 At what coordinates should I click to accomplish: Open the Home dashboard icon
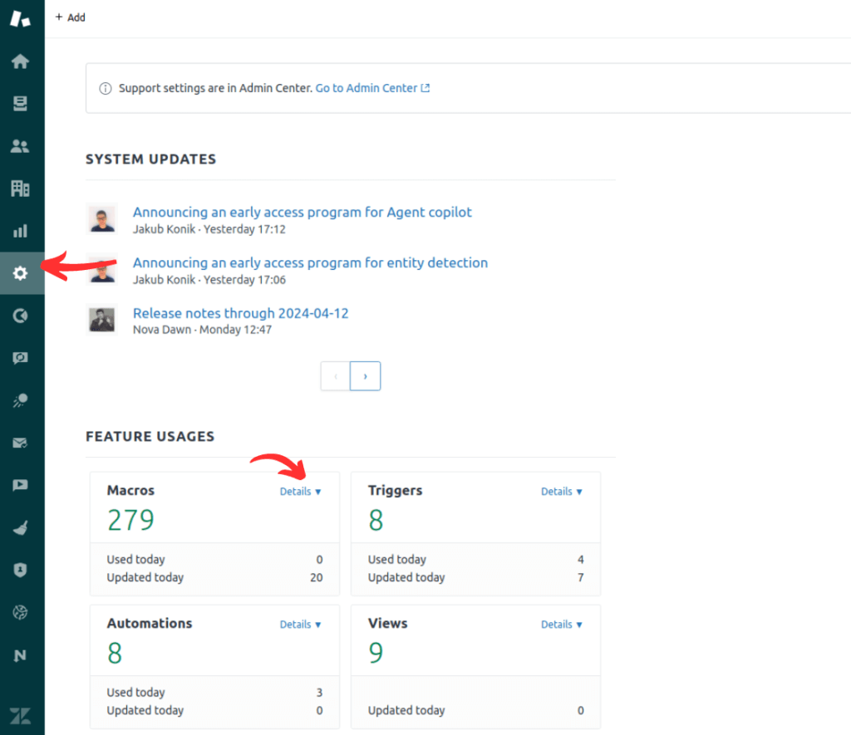click(x=21, y=61)
